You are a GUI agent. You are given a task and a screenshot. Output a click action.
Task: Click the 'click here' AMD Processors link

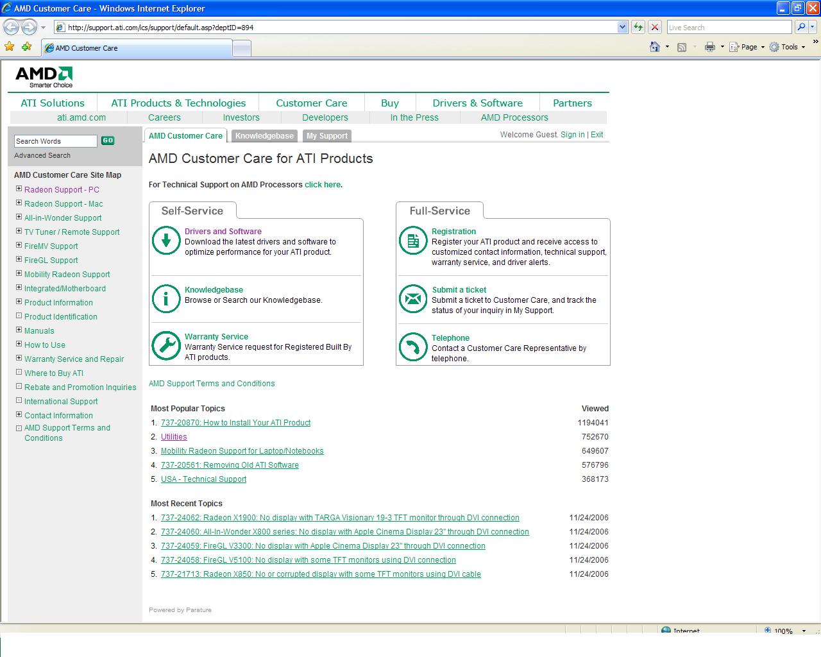(x=323, y=185)
